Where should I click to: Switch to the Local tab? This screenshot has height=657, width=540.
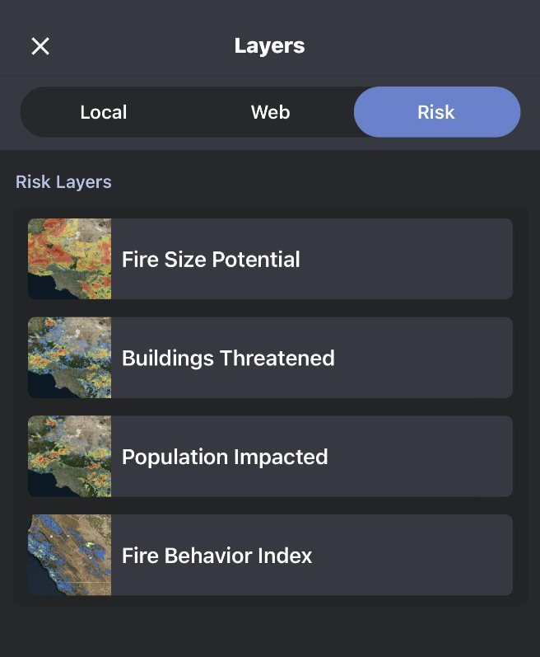(104, 112)
